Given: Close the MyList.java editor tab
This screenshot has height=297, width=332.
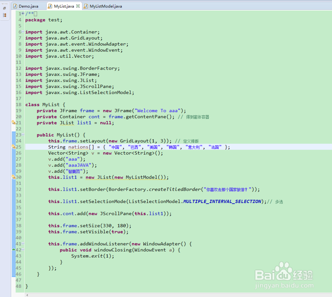Looking at the screenshot, I should (x=78, y=6).
